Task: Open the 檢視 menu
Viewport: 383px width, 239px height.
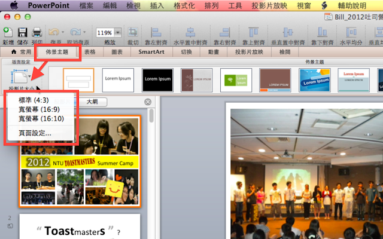Action: pyautogui.click(x=133, y=5)
